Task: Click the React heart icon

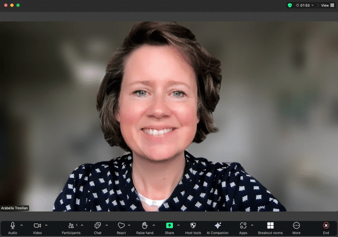Action: [x=121, y=226]
